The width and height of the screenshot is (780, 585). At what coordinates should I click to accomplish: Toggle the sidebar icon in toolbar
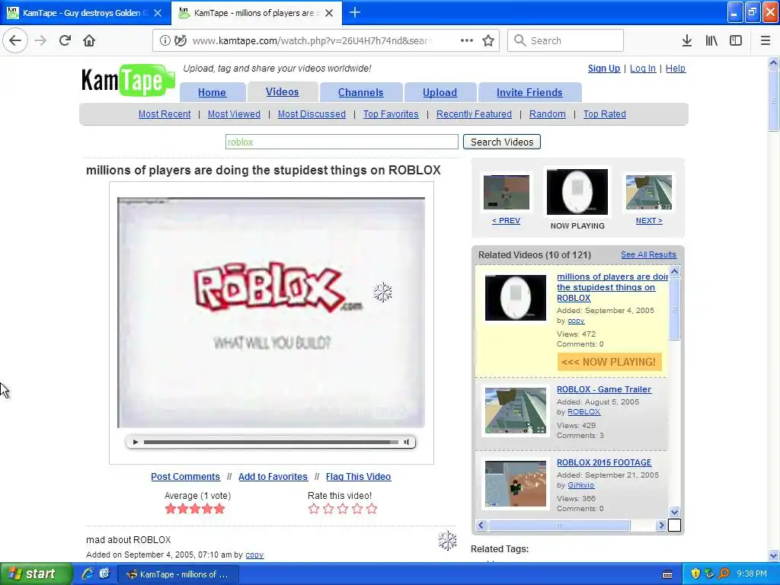(736, 40)
